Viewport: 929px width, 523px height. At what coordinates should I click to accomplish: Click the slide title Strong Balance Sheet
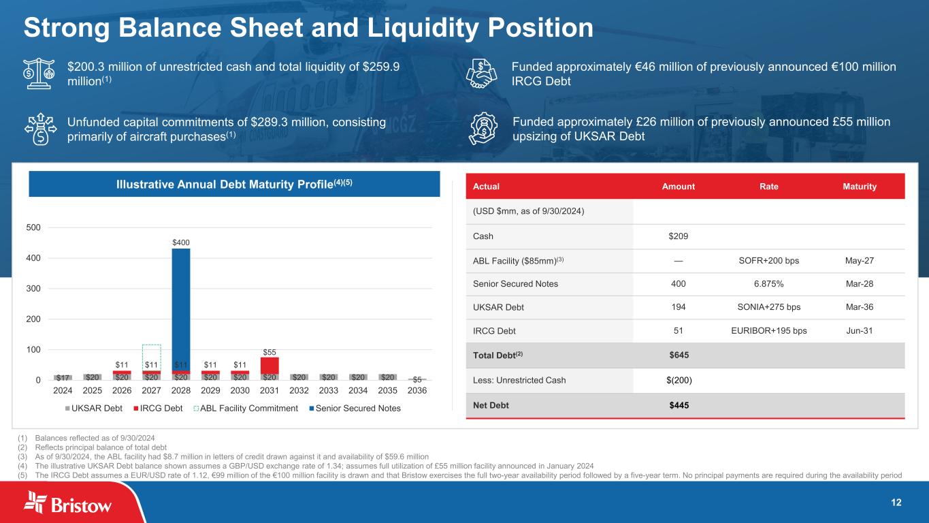308,28
